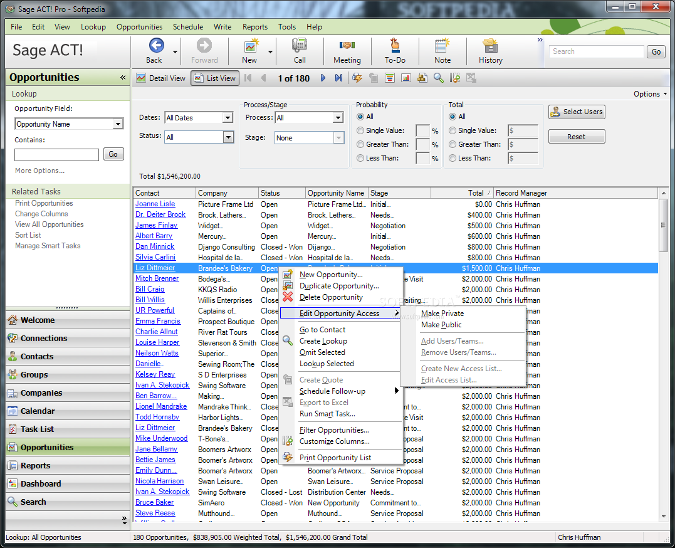Open Back button dropdown arrow
The width and height of the screenshot is (675, 548).
click(x=175, y=52)
